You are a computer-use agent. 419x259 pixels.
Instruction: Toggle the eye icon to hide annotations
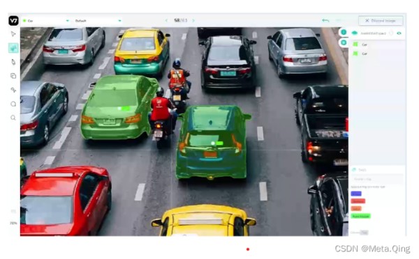(399, 33)
